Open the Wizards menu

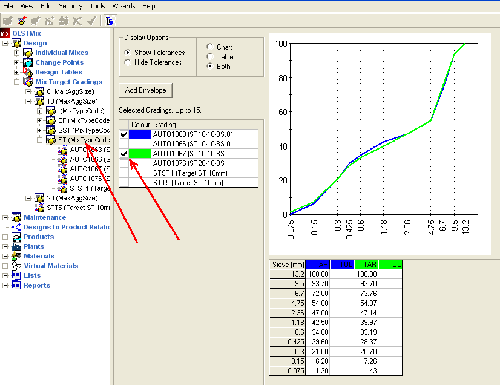click(123, 6)
